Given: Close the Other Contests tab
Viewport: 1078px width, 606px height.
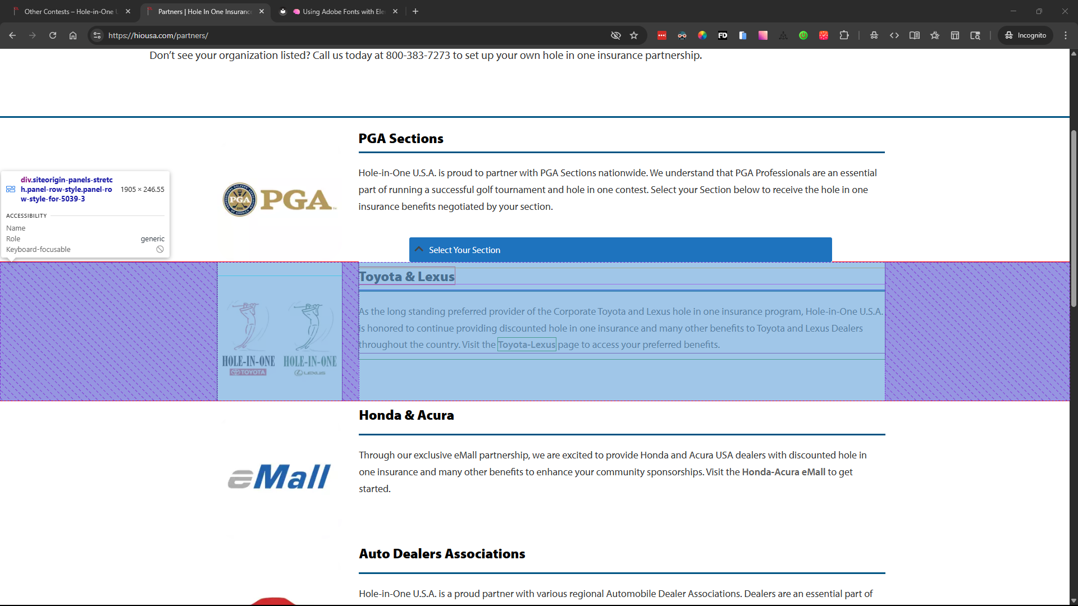Looking at the screenshot, I should tap(128, 11).
